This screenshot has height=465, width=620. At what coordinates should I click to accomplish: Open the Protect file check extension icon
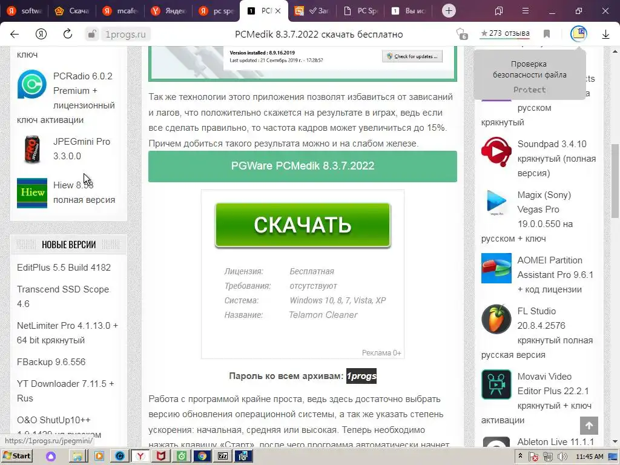(x=578, y=34)
